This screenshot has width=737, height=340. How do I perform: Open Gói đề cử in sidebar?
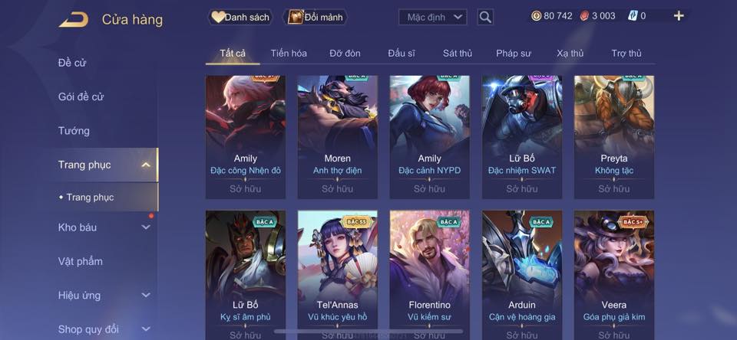click(x=81, y=97)
